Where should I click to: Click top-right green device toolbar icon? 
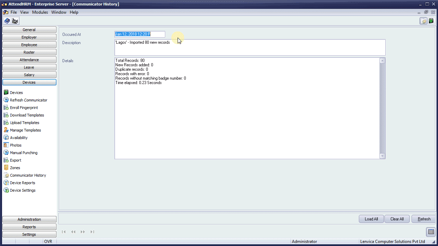(431, 21)
